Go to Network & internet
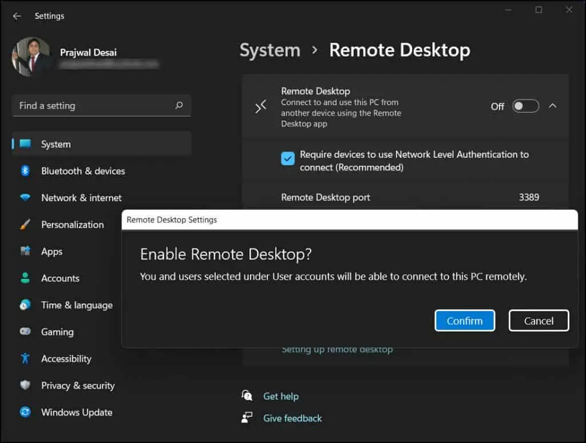This screenshot has height=443, width=586. pyautogui.click(x=81, y=198)
